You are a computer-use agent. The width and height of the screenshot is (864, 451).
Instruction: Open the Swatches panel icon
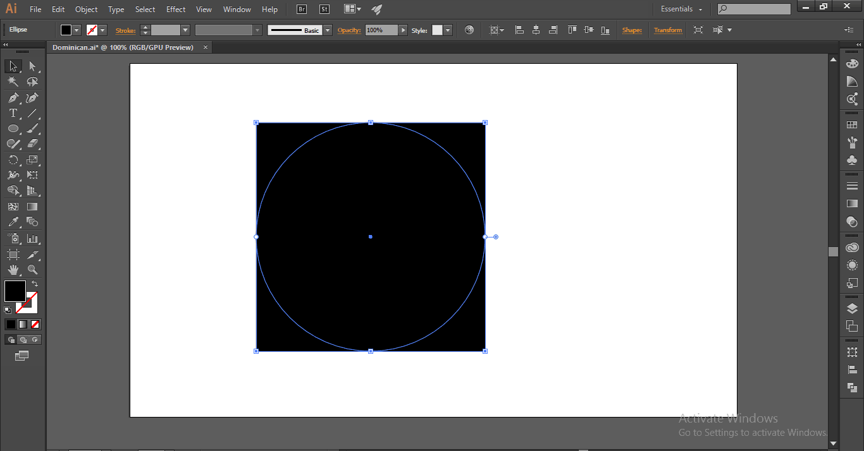click(x=852, y=125)
